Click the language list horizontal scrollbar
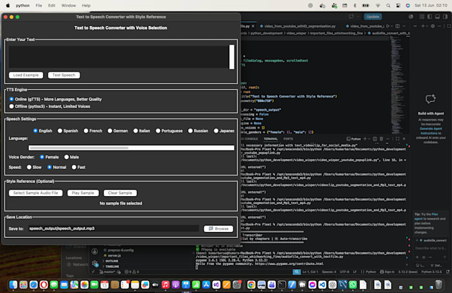 (131, 148)
